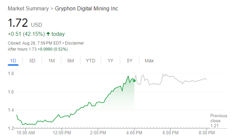View the 1Y chart range
Image resolution: width=232 pixels, height=139 pixels.
(110, 61)
